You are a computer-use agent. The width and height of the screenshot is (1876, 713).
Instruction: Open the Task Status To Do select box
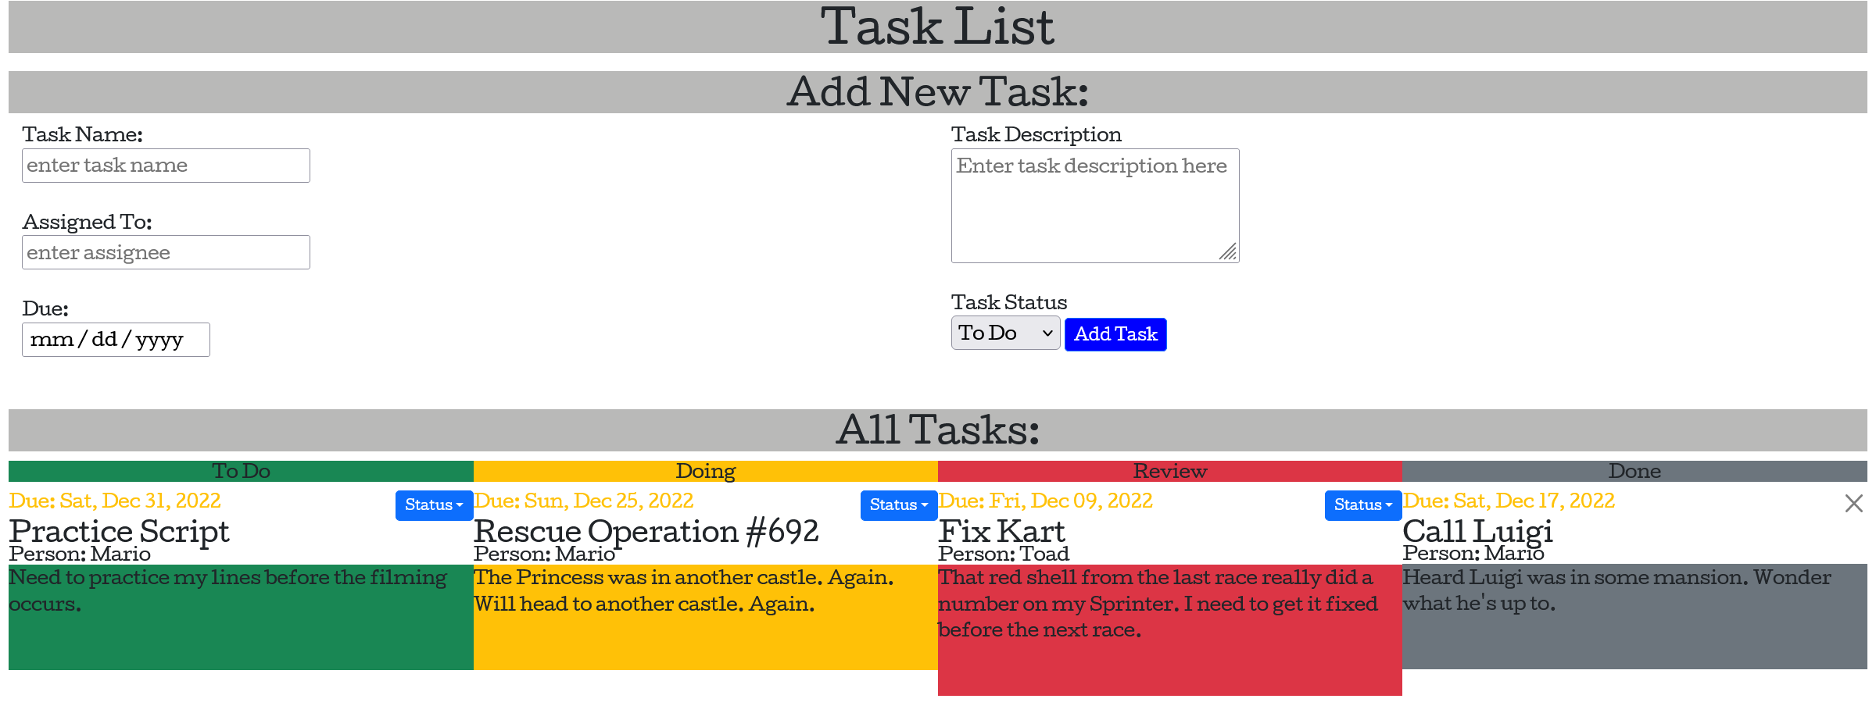click(1005, 333)
